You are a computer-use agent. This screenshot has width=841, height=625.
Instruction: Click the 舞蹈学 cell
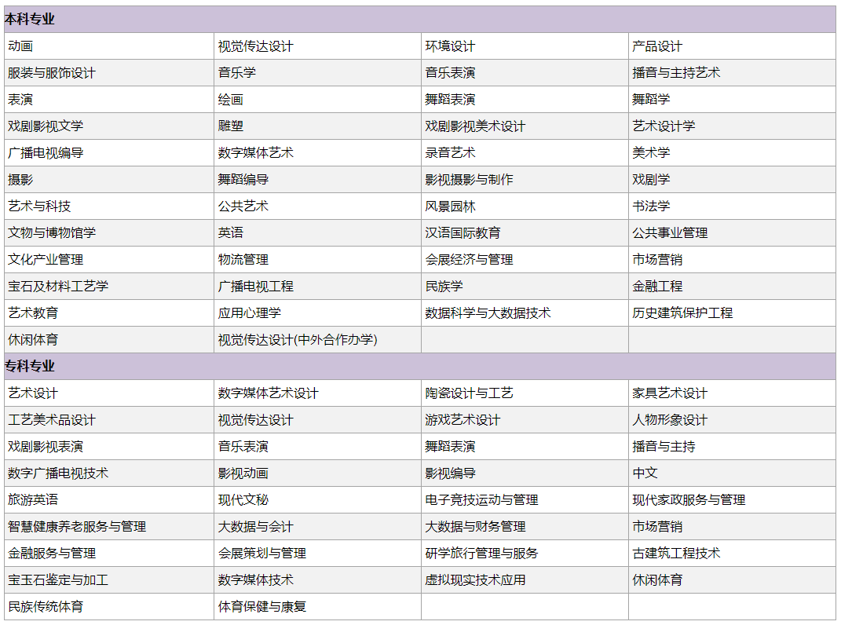pyautogui.click(x=732, y=99)
